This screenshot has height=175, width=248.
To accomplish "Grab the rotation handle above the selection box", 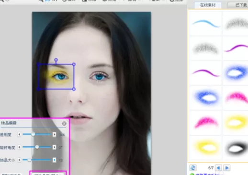I will coord(56,60).
